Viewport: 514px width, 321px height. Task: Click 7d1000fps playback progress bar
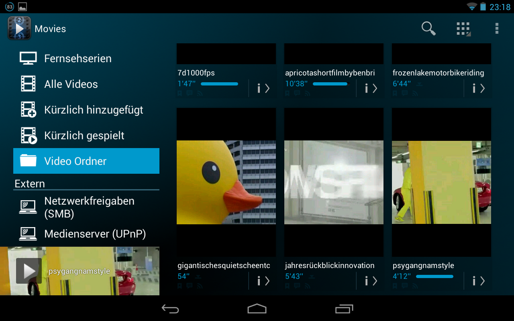click(x=219, y=84)
